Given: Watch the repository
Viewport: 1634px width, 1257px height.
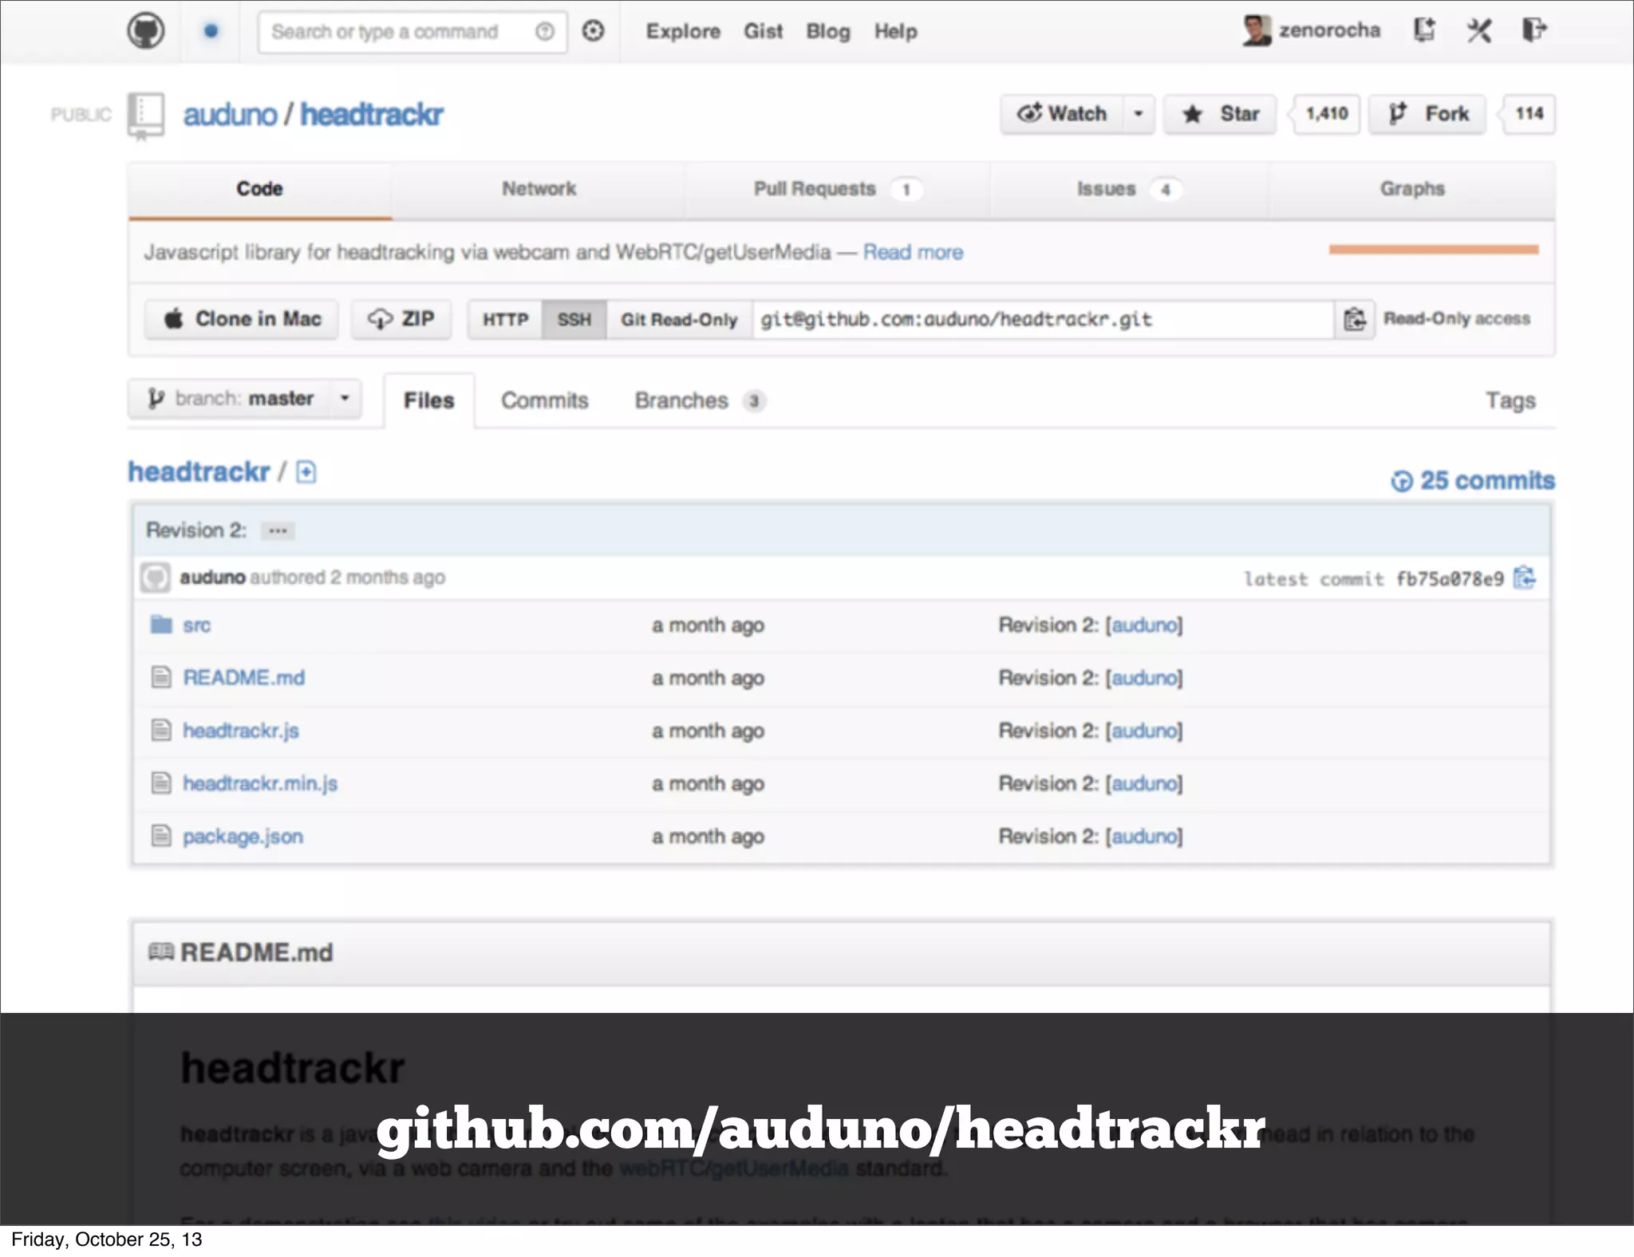Looking at the screenshot, I should (1062, 114).
